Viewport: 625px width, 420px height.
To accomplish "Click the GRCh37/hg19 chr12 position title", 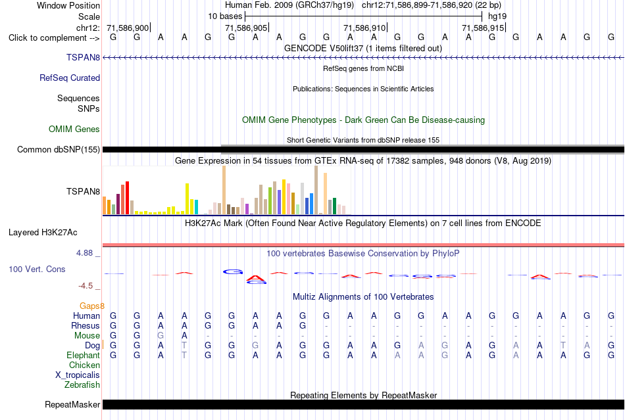I will [363, 5].
